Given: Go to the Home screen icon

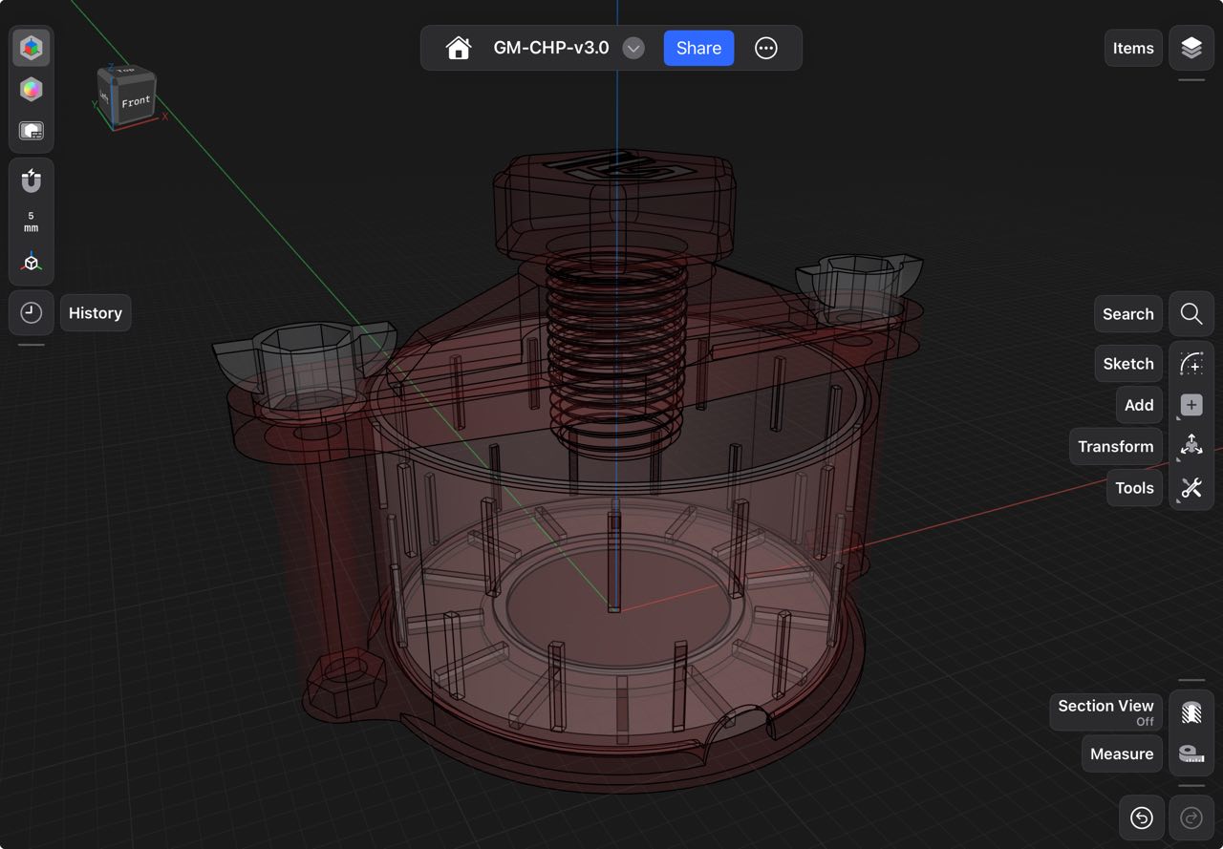Looking at the screenshot, I should tap(459, 48).
